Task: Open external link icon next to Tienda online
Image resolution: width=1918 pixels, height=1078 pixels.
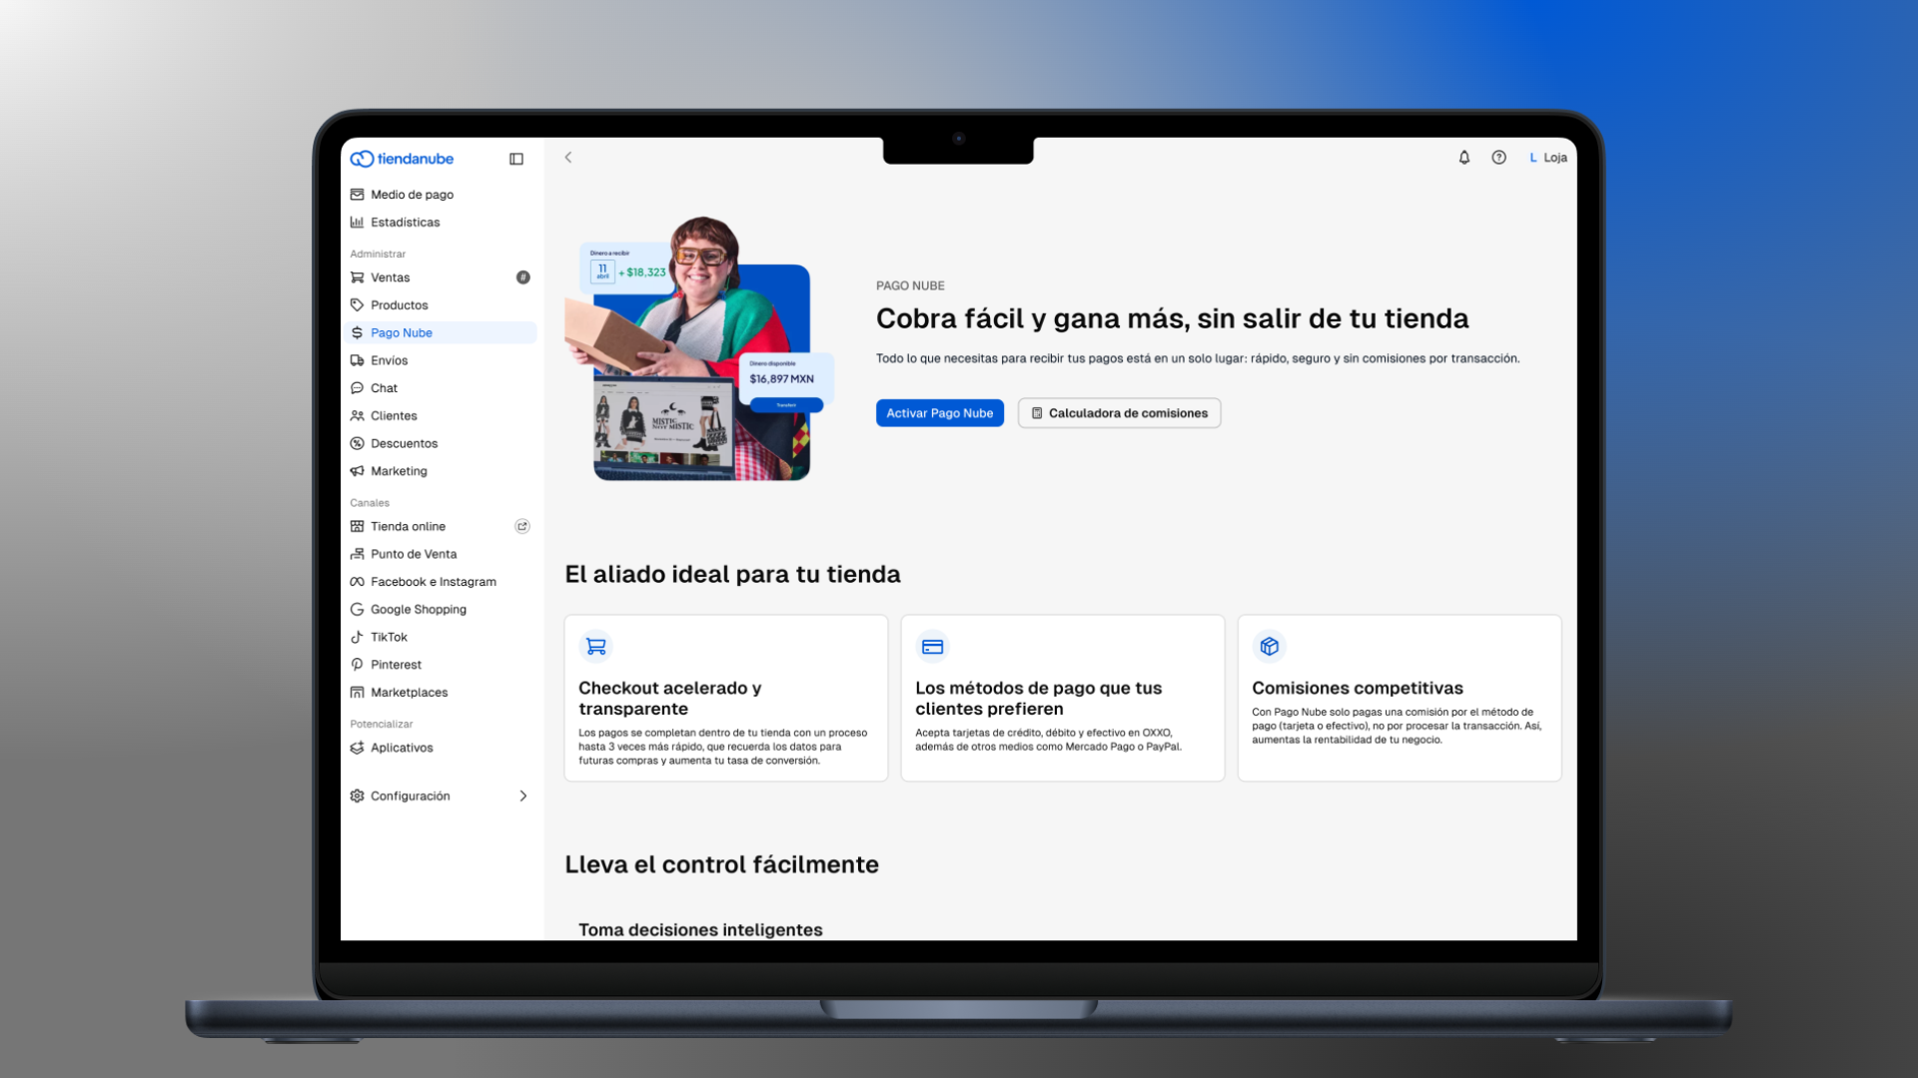Action: 522,526
